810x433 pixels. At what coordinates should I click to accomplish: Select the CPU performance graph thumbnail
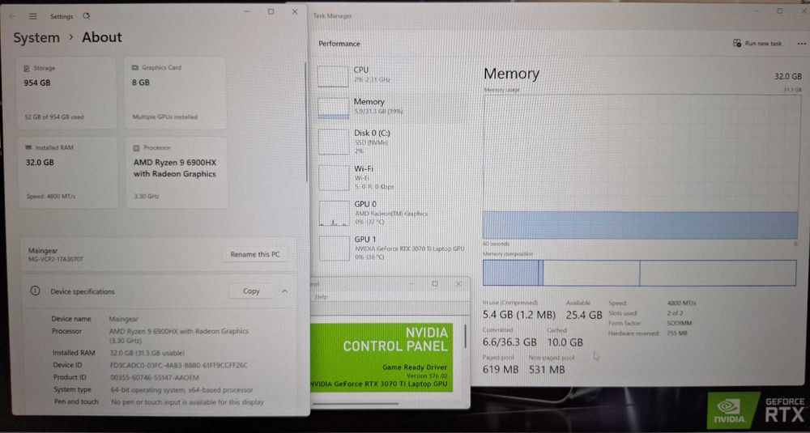click(333, 76)
